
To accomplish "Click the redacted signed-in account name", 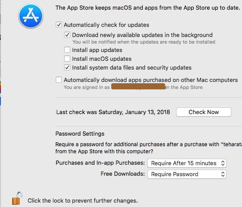I will pyautogui.click(x=138, y=86).
